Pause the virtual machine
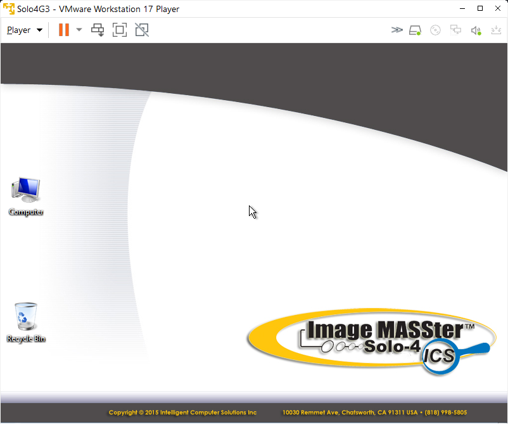 (63, 30)
